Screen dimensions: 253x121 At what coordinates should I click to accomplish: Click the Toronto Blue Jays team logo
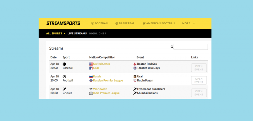tap(135, 68)
